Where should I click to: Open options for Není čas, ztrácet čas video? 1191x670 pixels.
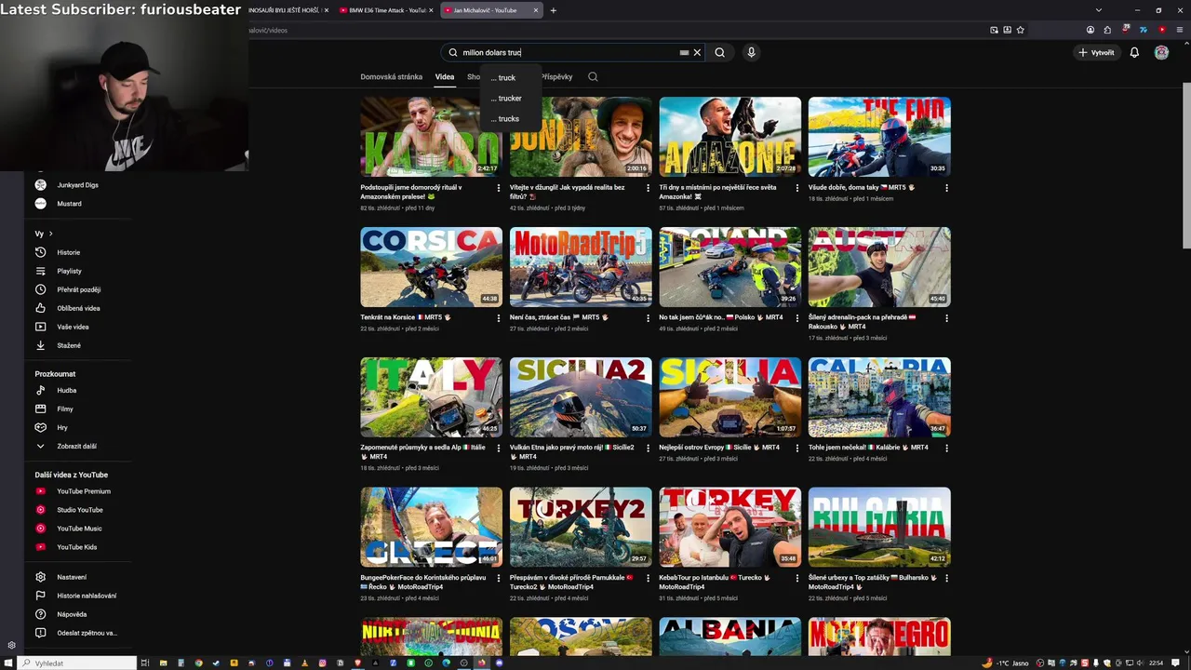649,318
